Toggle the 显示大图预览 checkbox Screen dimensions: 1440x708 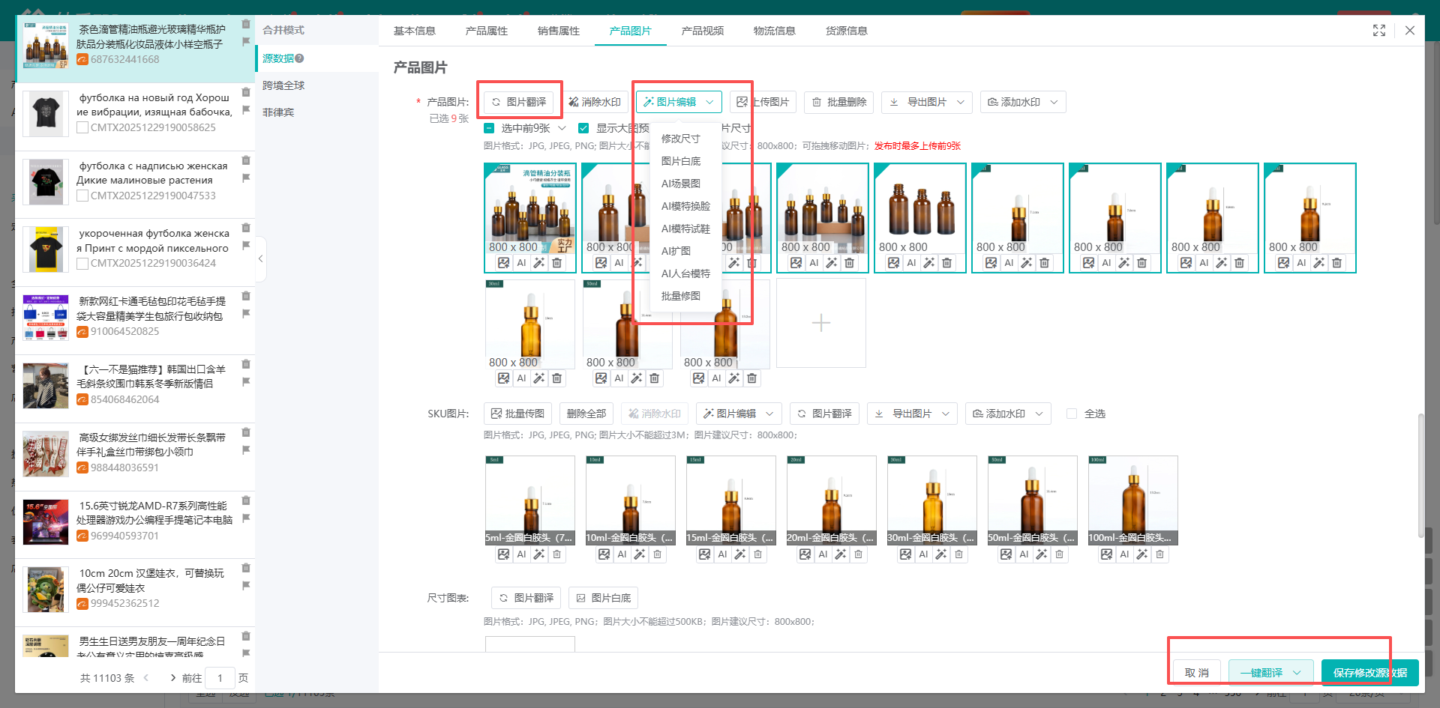tap(583, 128)
